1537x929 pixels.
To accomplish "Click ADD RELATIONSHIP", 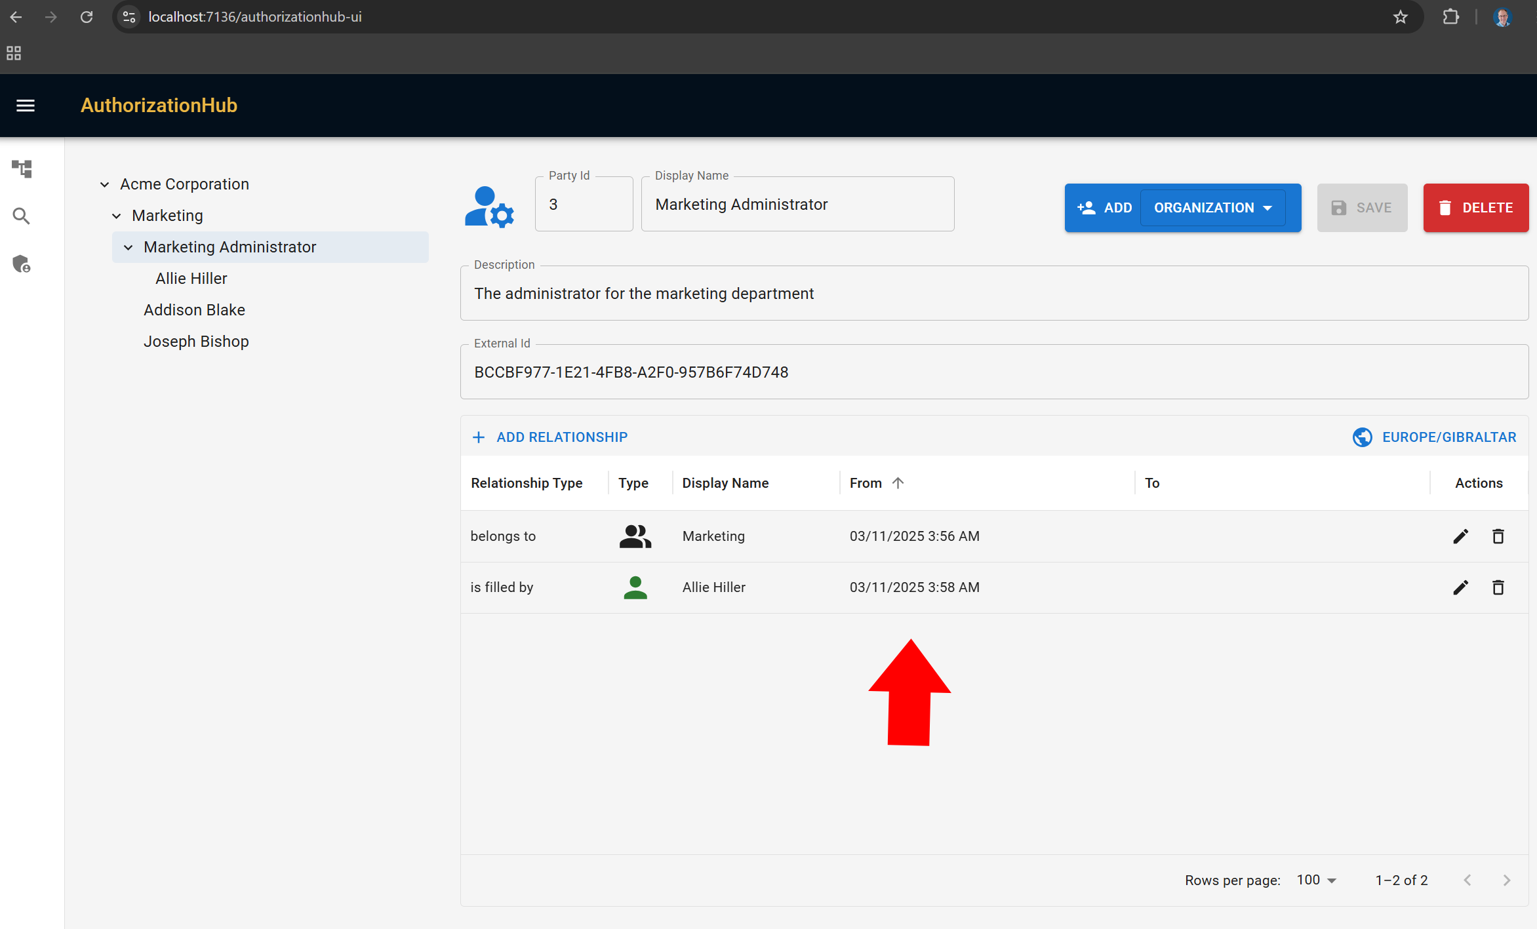I will 549,437.
